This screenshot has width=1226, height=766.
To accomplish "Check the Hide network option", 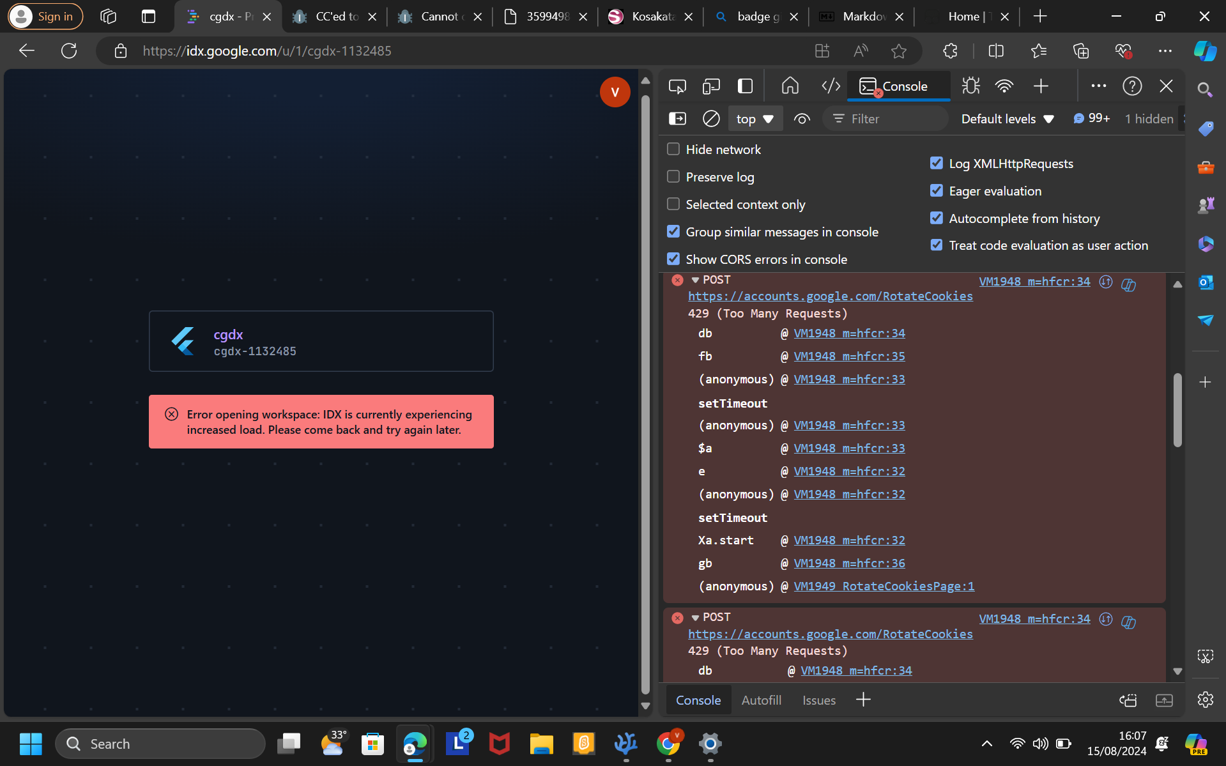I will (x=673, y=149).
